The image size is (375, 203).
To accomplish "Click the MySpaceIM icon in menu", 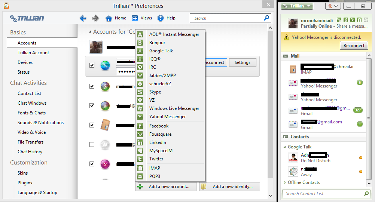I will click(x=140, y=151).
